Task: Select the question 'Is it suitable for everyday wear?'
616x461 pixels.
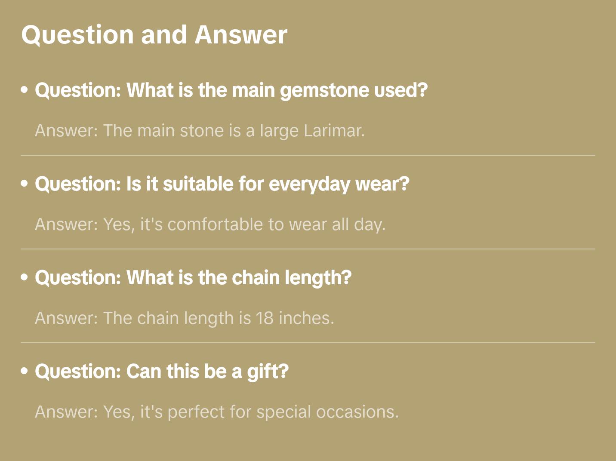Action: pyautogui.click(x=222, y=184)
